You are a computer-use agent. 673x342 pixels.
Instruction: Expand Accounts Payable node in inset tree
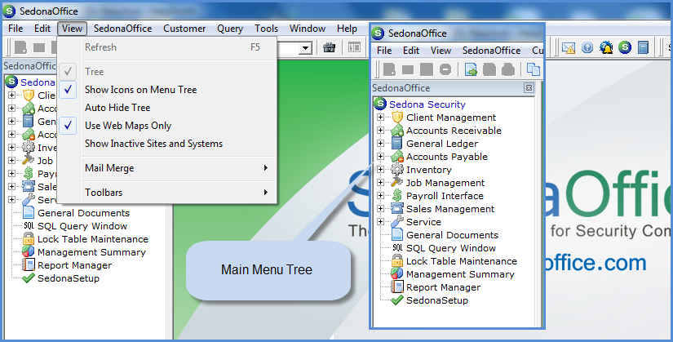click(x=380, y=157)
